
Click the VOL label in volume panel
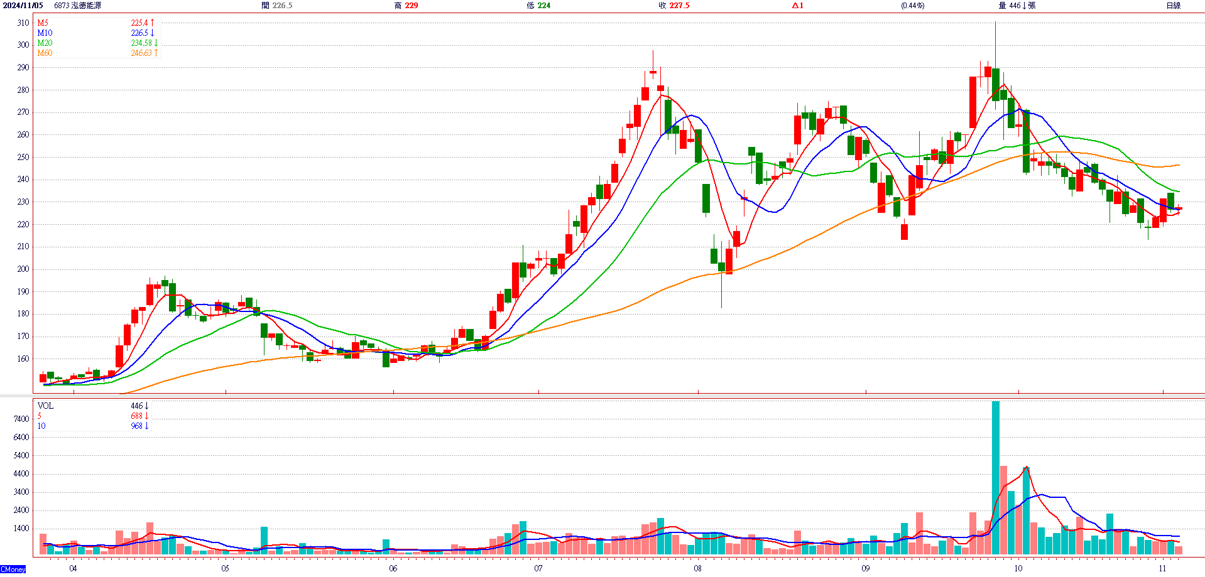[x=45, y=406]
